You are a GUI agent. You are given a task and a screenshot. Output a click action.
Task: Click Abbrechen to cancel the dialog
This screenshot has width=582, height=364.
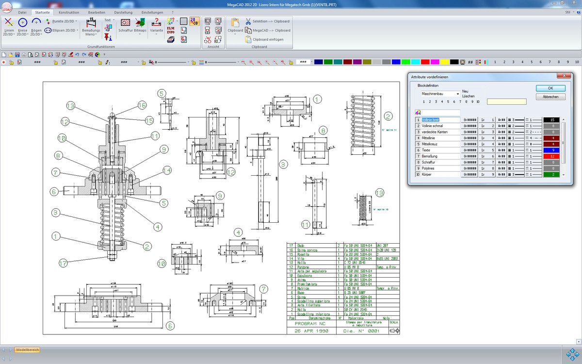(x=550, y=97)
